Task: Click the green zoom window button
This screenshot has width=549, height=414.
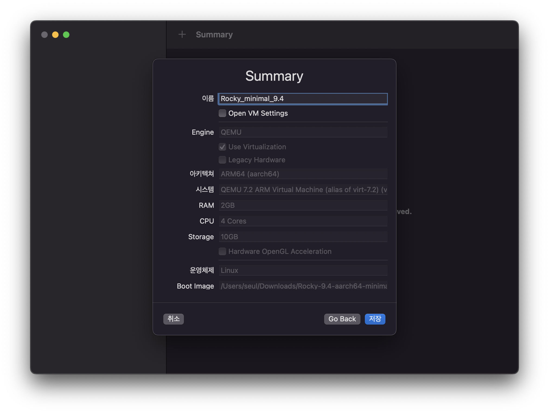Action: [66, 35]
